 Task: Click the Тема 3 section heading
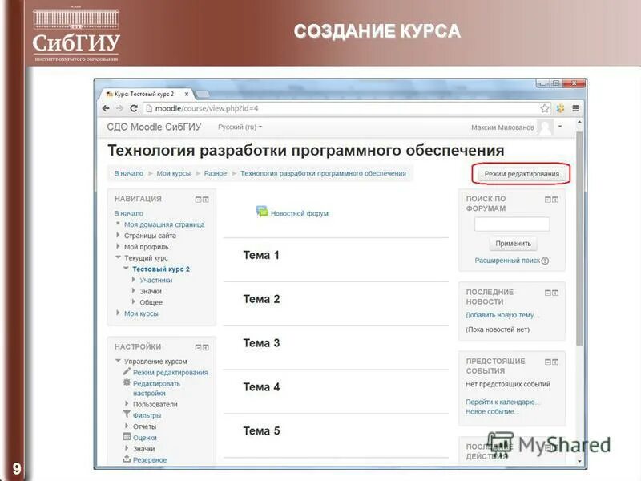tap(261, 343)
